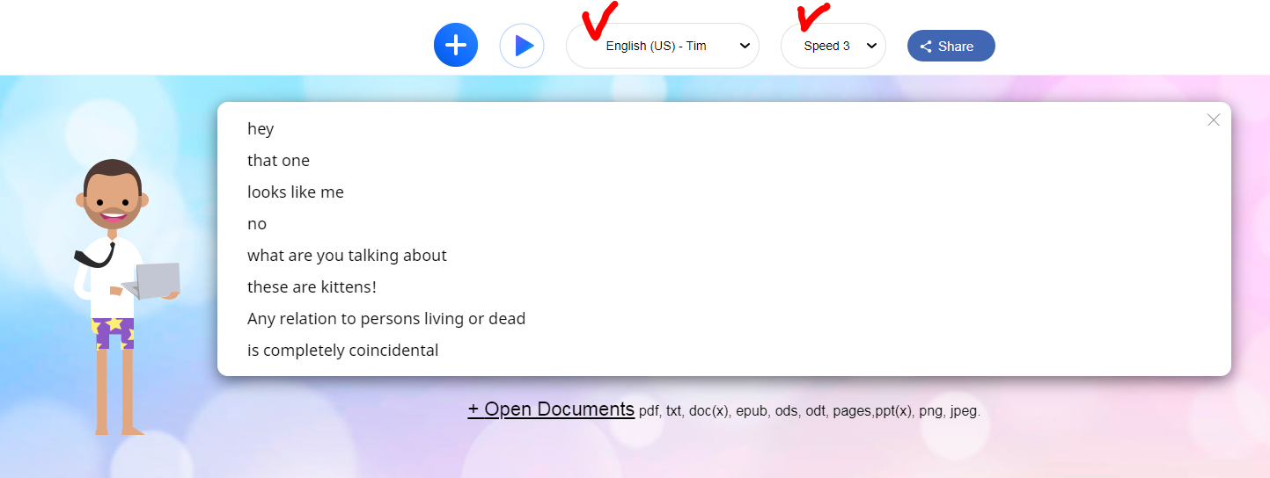Click the line "is completely coincidental"
This screenshot has height=478, width=1270.
[x=342, y=351]
